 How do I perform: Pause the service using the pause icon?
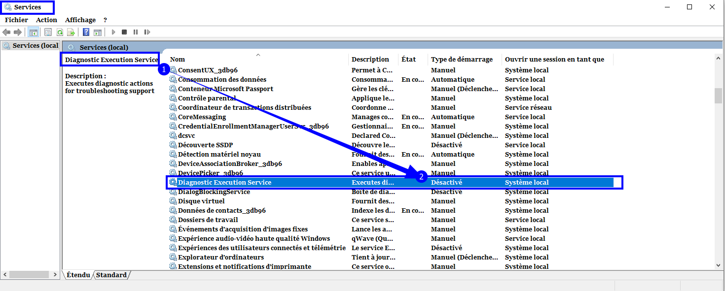(136, 32)
